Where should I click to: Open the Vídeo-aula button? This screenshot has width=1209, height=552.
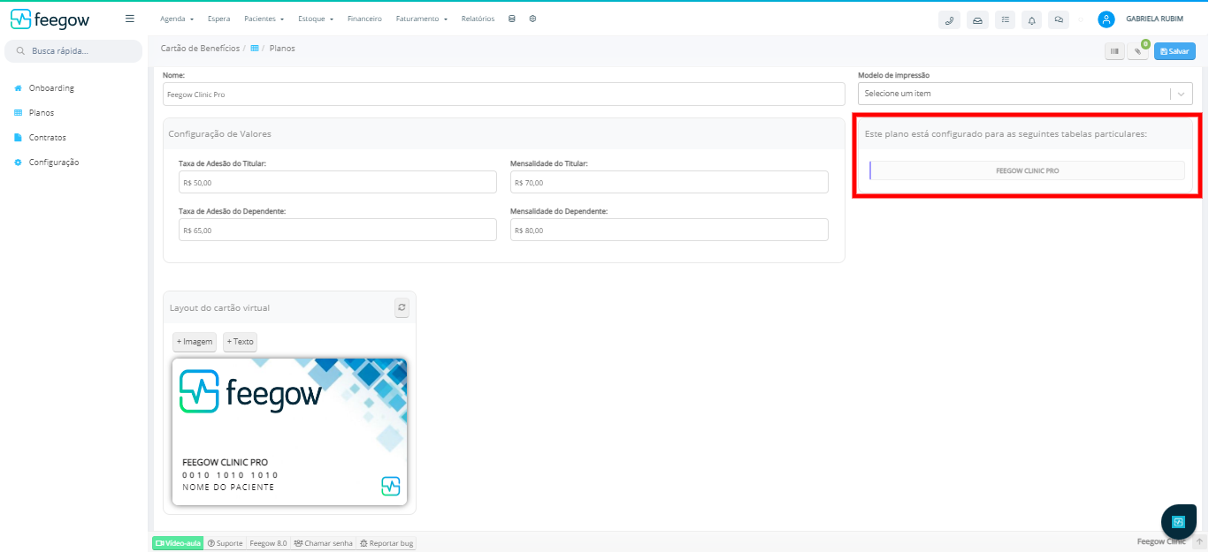coord(178,543)
